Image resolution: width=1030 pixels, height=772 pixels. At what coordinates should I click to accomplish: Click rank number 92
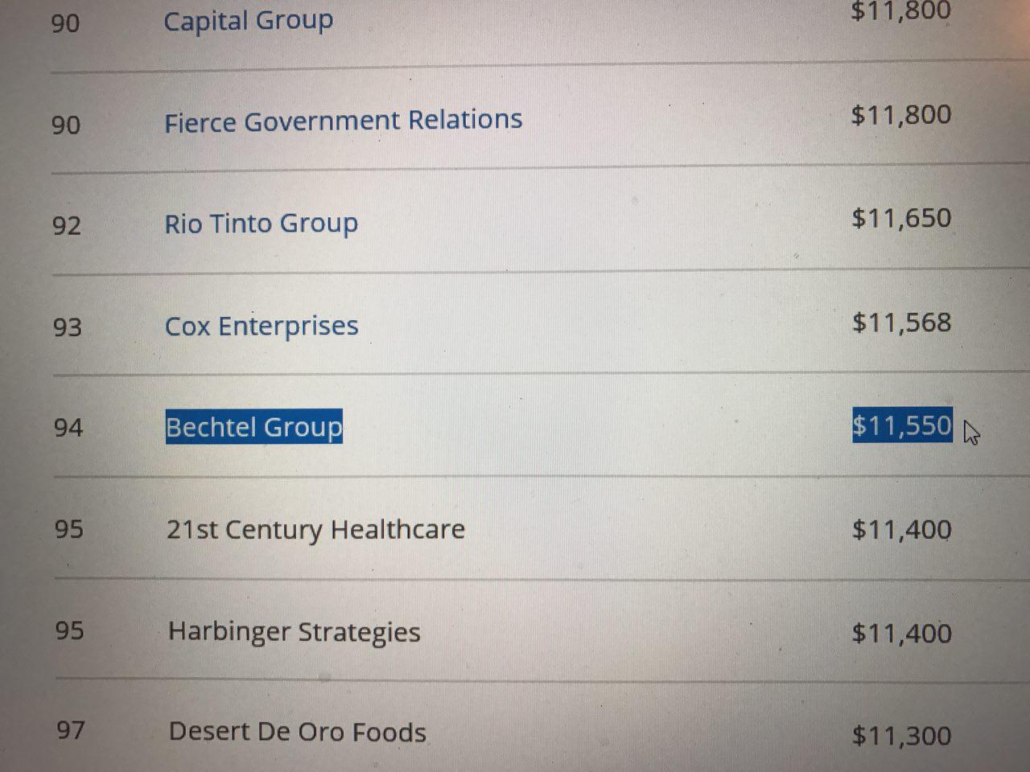tap(67, 226)
